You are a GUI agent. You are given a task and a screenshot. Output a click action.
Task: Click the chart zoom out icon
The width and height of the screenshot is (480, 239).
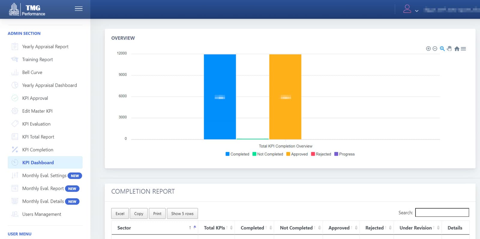tap(435, 49)
